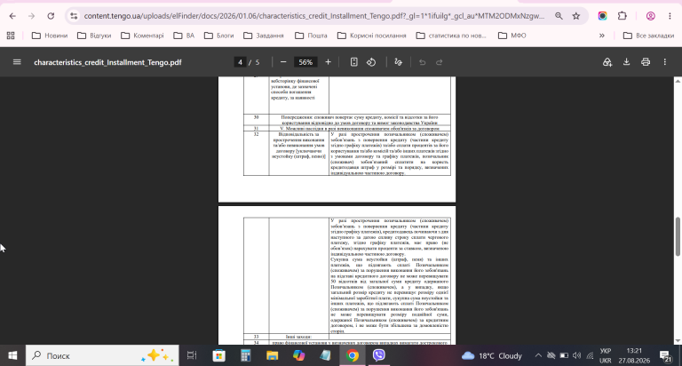Bookmark this page with the star icon
Image resolution: width=682 pixels, height=366 pixels.
point(576,16)
